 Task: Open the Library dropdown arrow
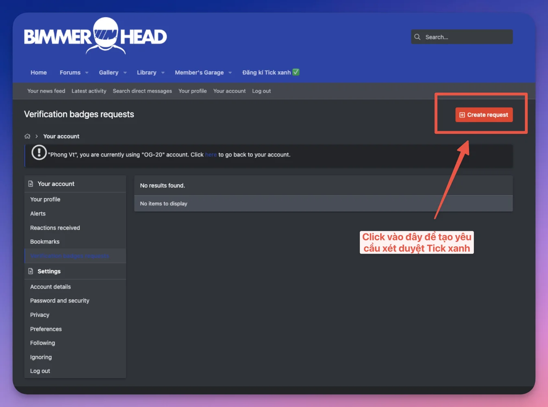click(x=163, y=73)
